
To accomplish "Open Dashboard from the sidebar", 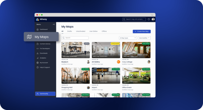I will pyautogui.click(x=44, y=29).
